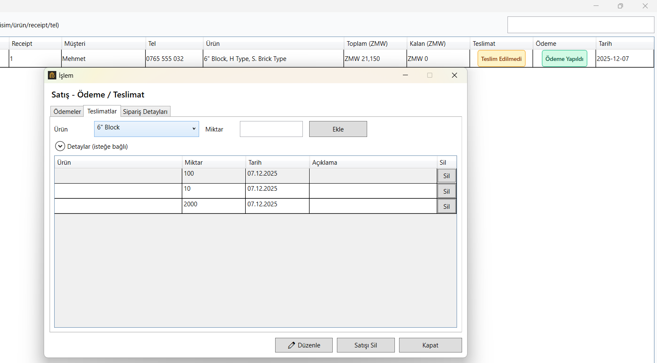
Task: Sort by Toplam (ZMW) column header
Action: pyautogui.click(x=376, y=43)
